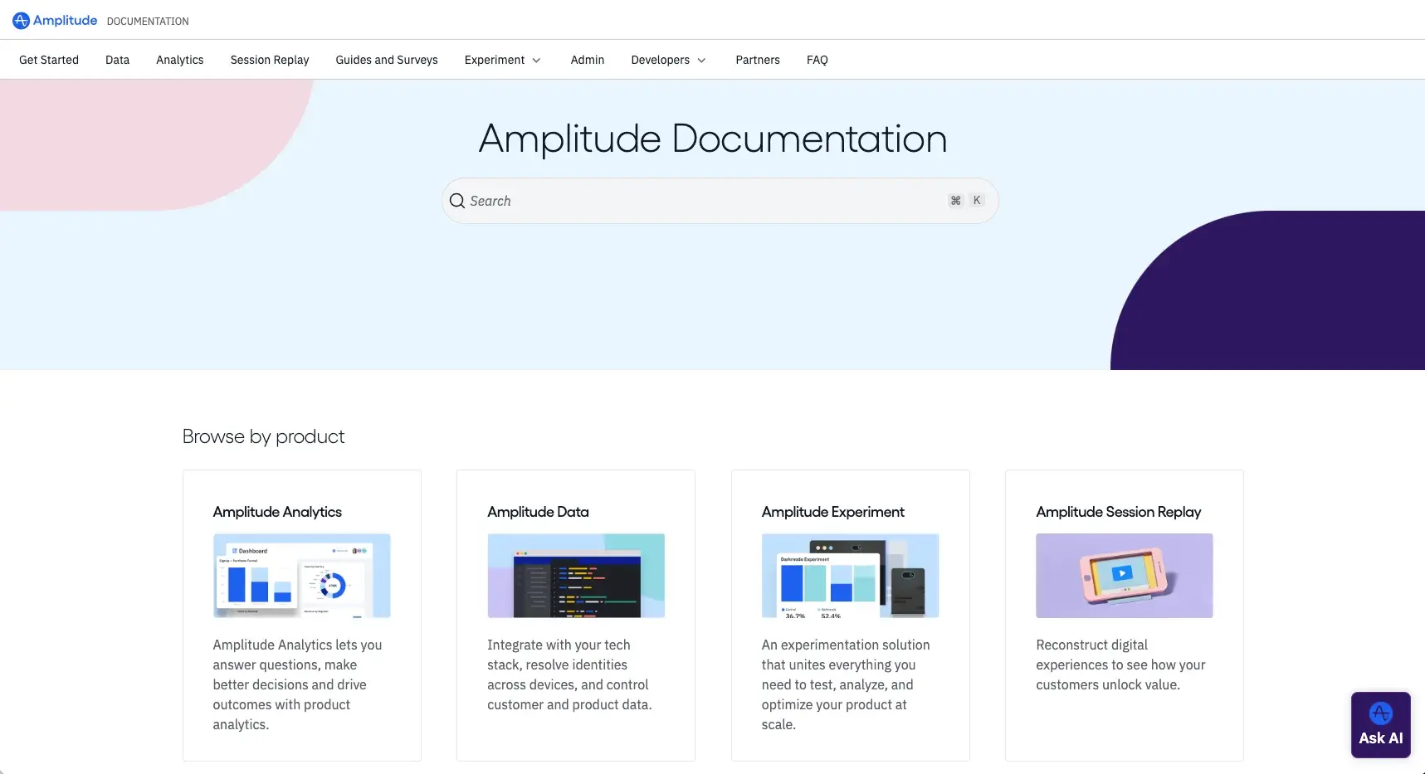Navigate to the FAQ page
The height and width of the screenshot is (774, 1425).
coord(817,60)
